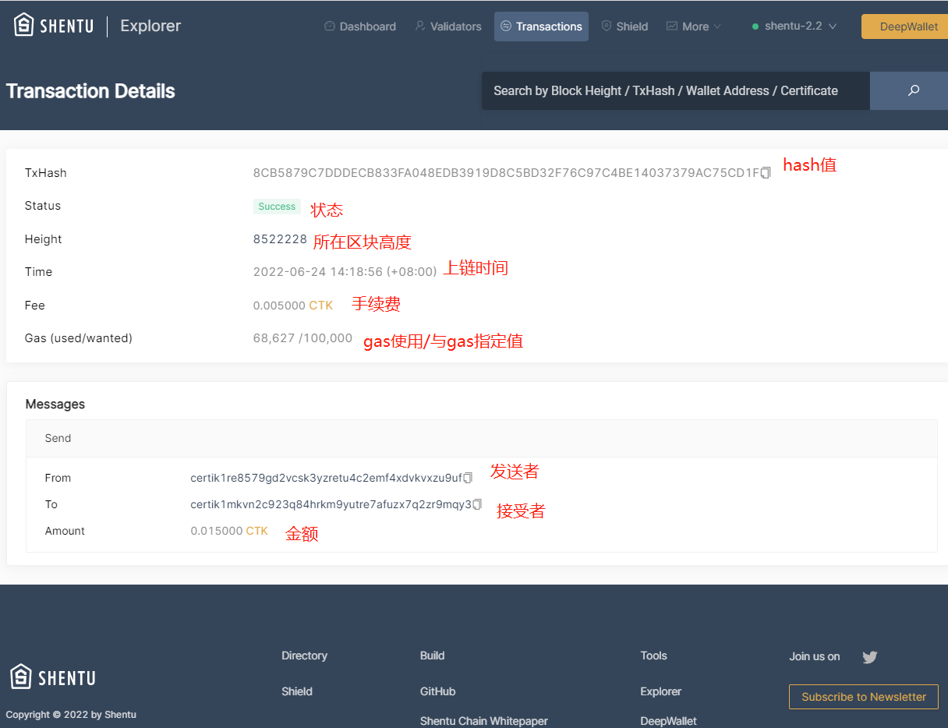Open the GitHub footer link
Viewport: 948px width, 728px height.
tap(437, 691)
